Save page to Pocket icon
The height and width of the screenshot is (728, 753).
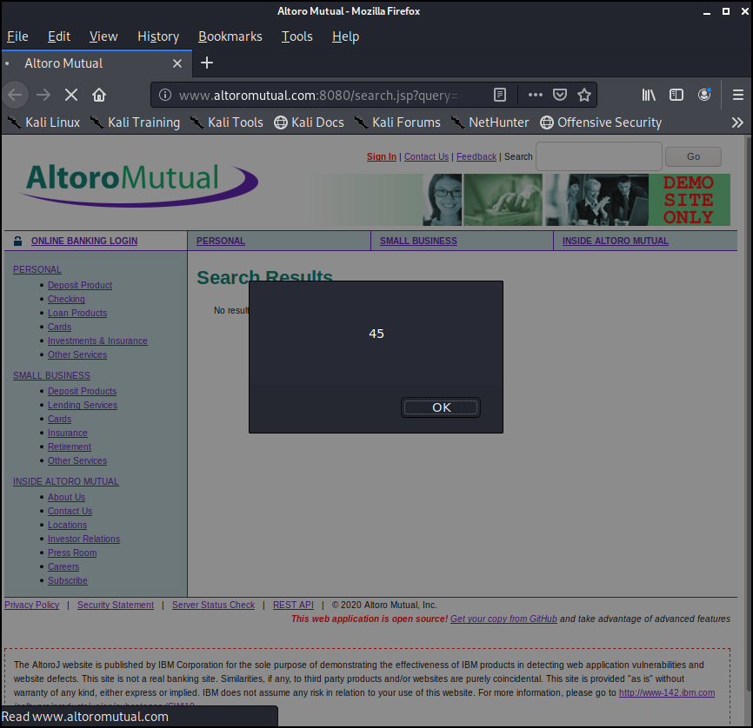click(x=560, y=95)
